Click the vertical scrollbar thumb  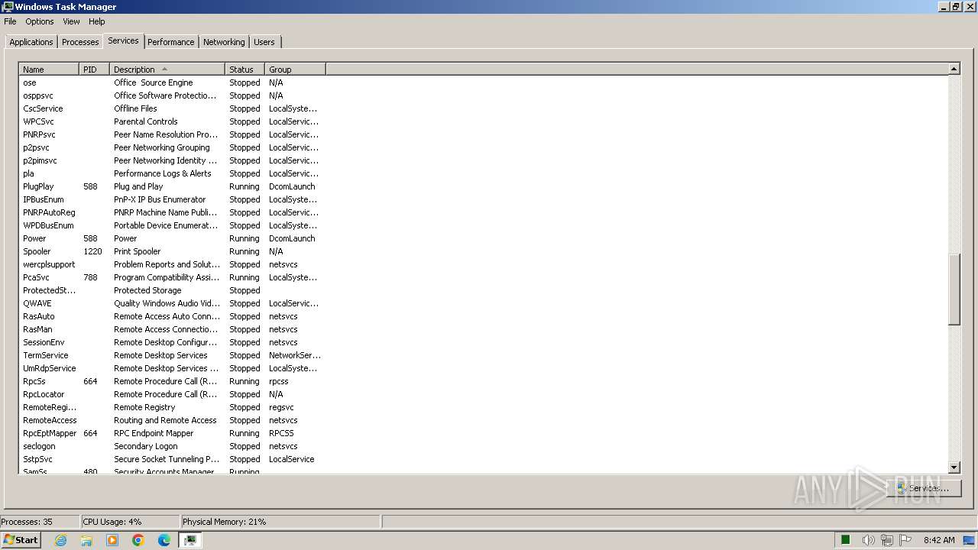coord(954,290)
